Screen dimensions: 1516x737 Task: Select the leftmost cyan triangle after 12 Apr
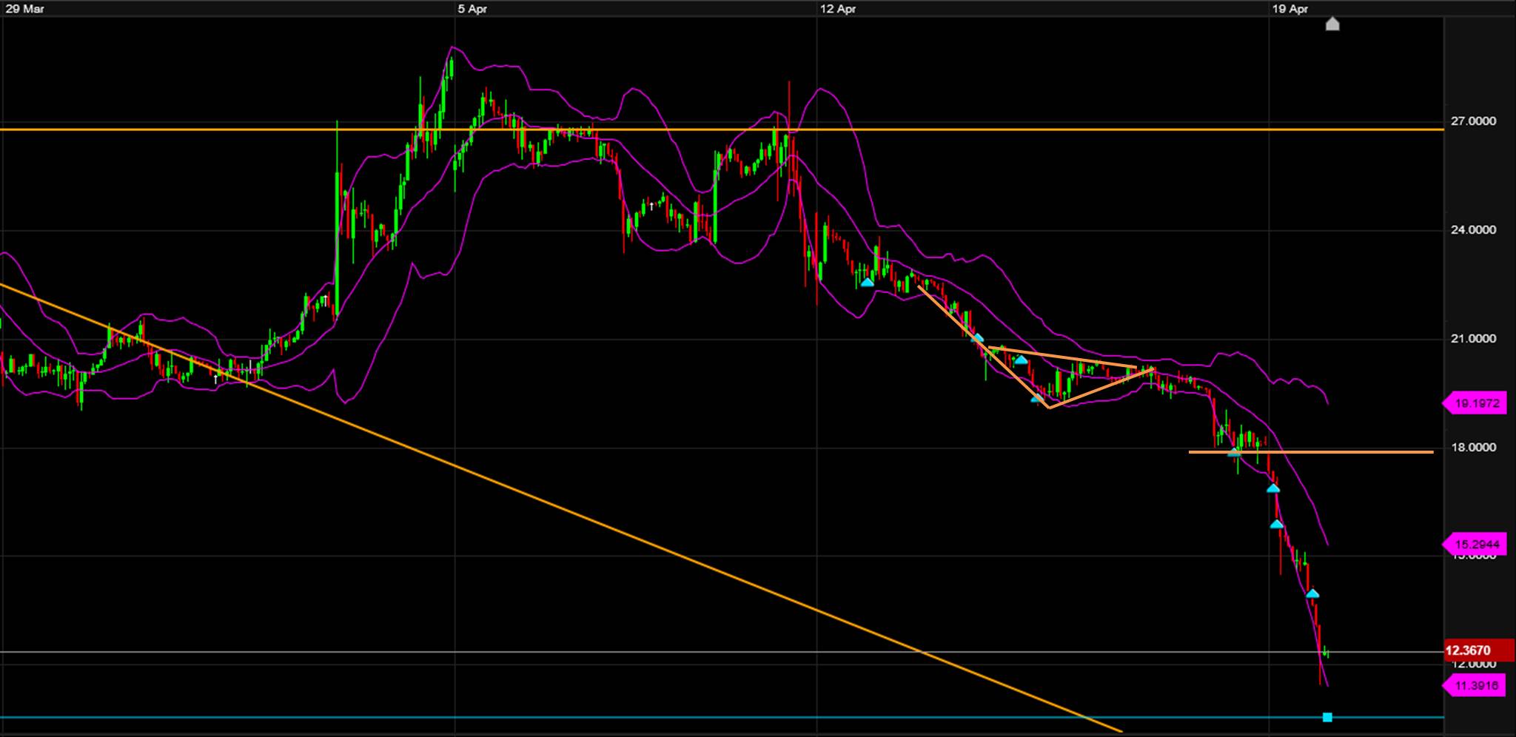[x=867, y=282]
